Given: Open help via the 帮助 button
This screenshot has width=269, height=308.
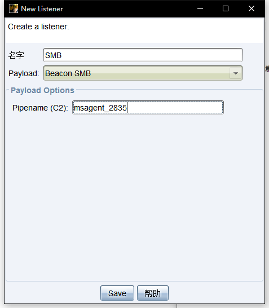Looking at the screenshot, I should click(x=153, y=293).
